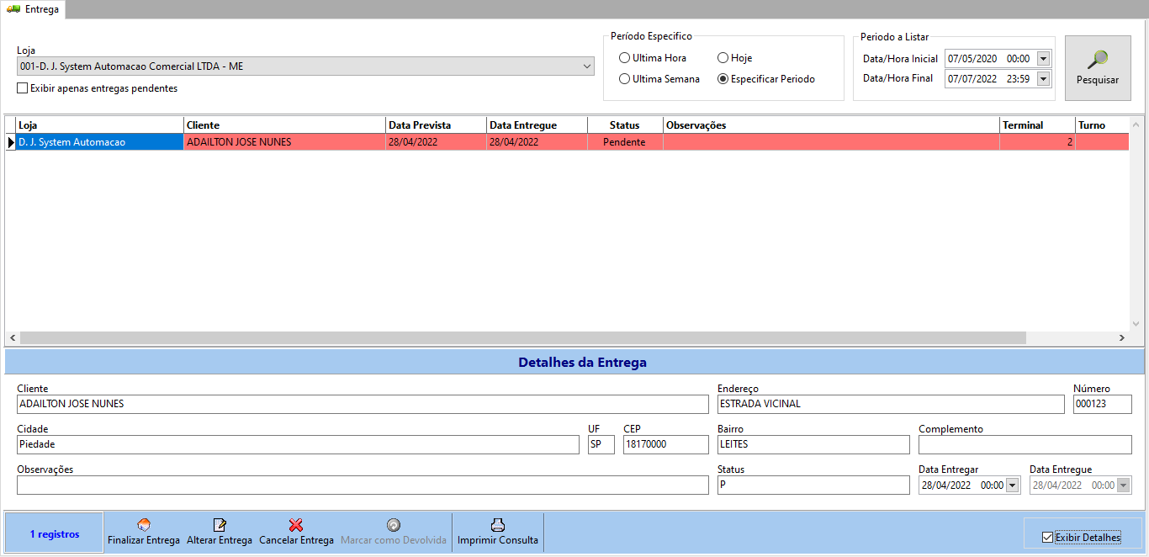Click the Cancelar Entrega button label
1149x557 pixels.
coord(296,540)
